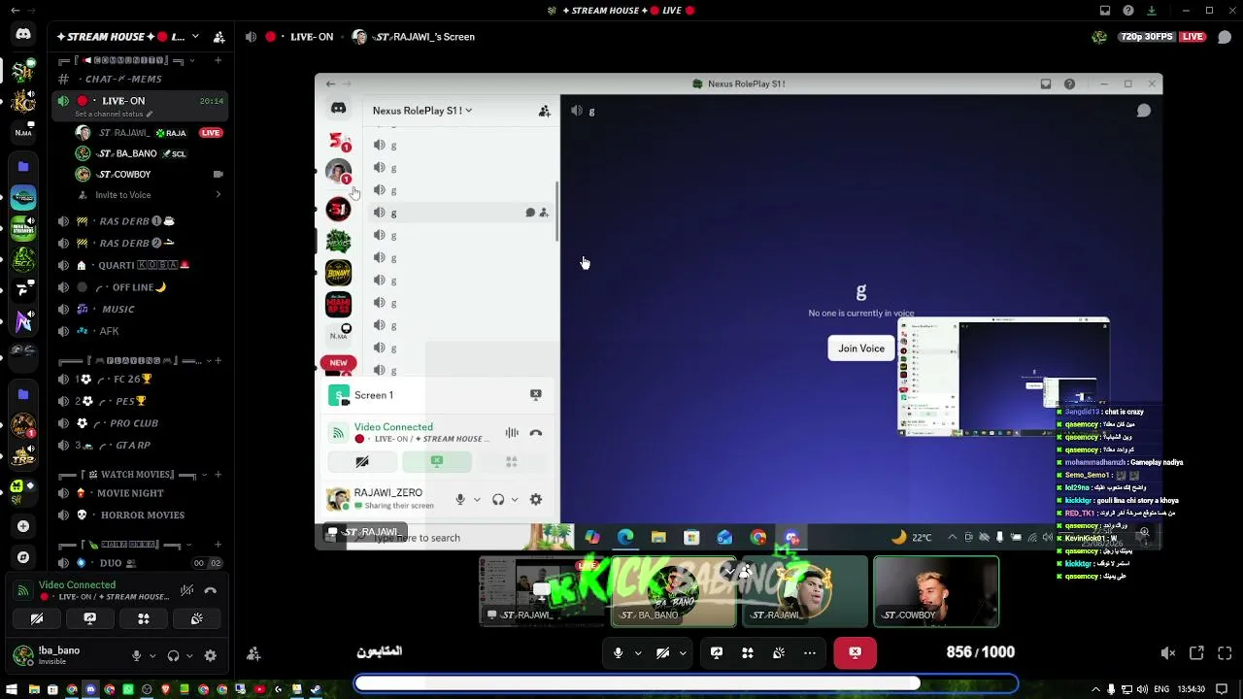Click Invite to Voice

pyautogui.click(x=150, y=195)
